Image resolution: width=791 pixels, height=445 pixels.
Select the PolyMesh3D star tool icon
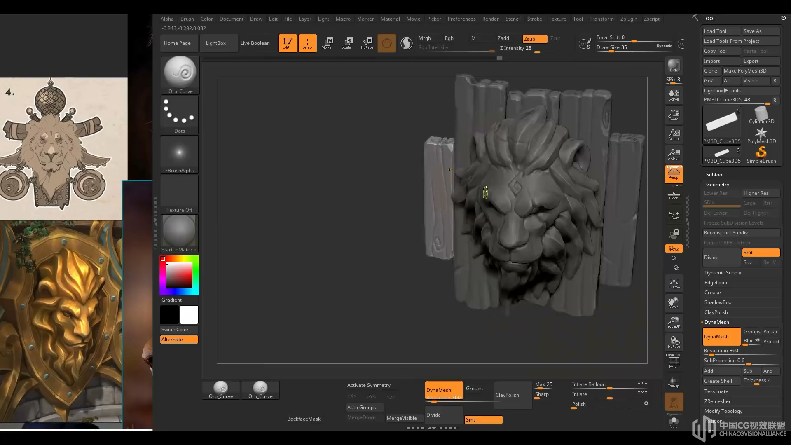click(761, 135)
